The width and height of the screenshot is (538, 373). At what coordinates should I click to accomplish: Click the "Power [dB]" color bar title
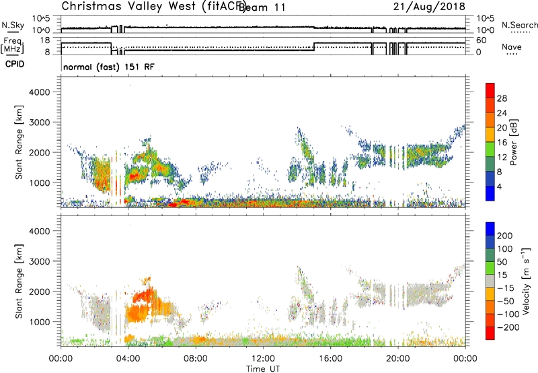coord(514,142)
